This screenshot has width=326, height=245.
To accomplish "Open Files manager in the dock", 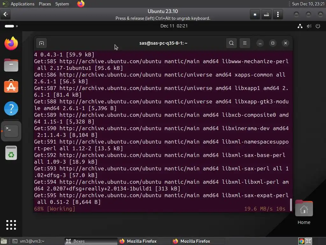I will point(11,65).
